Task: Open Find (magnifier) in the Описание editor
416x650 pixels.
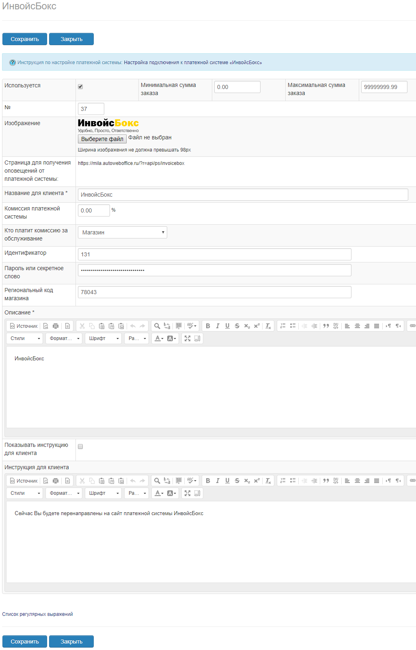Action: (x=157, y=326)
